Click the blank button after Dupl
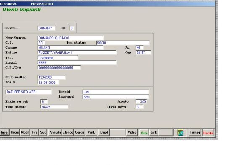Screen dimensions: 252x165 pos(118,132)
